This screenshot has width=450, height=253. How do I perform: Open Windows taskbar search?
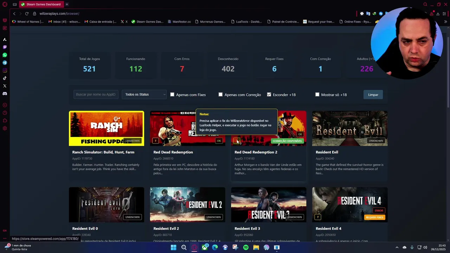point(184,247)
